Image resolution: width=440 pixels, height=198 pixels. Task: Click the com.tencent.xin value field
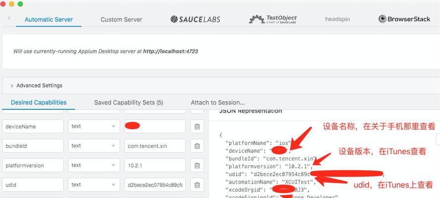(155, 146)
